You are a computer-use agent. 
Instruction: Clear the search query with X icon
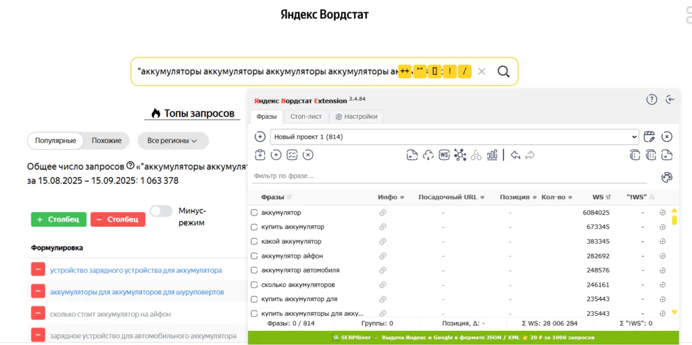[x=481, y=72]
